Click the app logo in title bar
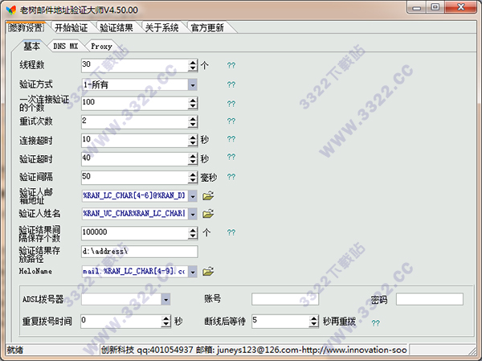The height and width of the screenshot is (361, 482). click(11, 10)
